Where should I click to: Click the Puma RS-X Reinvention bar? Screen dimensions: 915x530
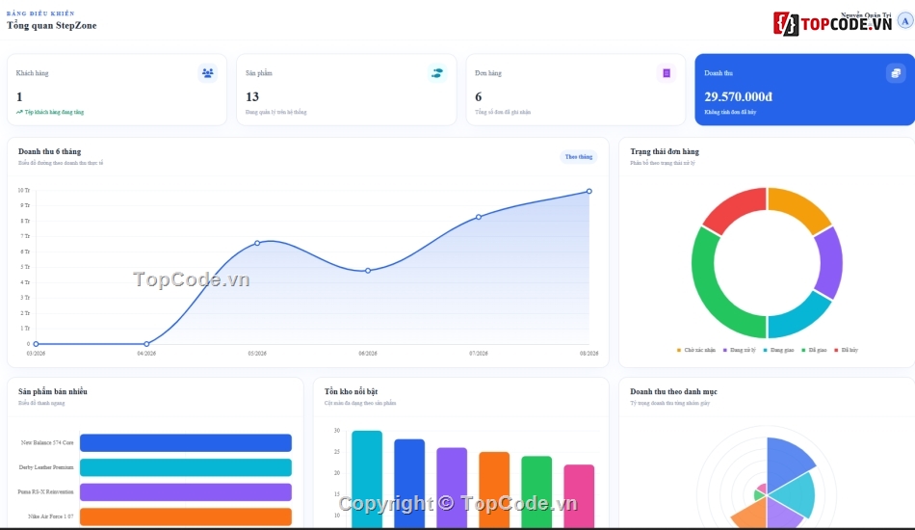pyautogui.click(x=186, y=491)
